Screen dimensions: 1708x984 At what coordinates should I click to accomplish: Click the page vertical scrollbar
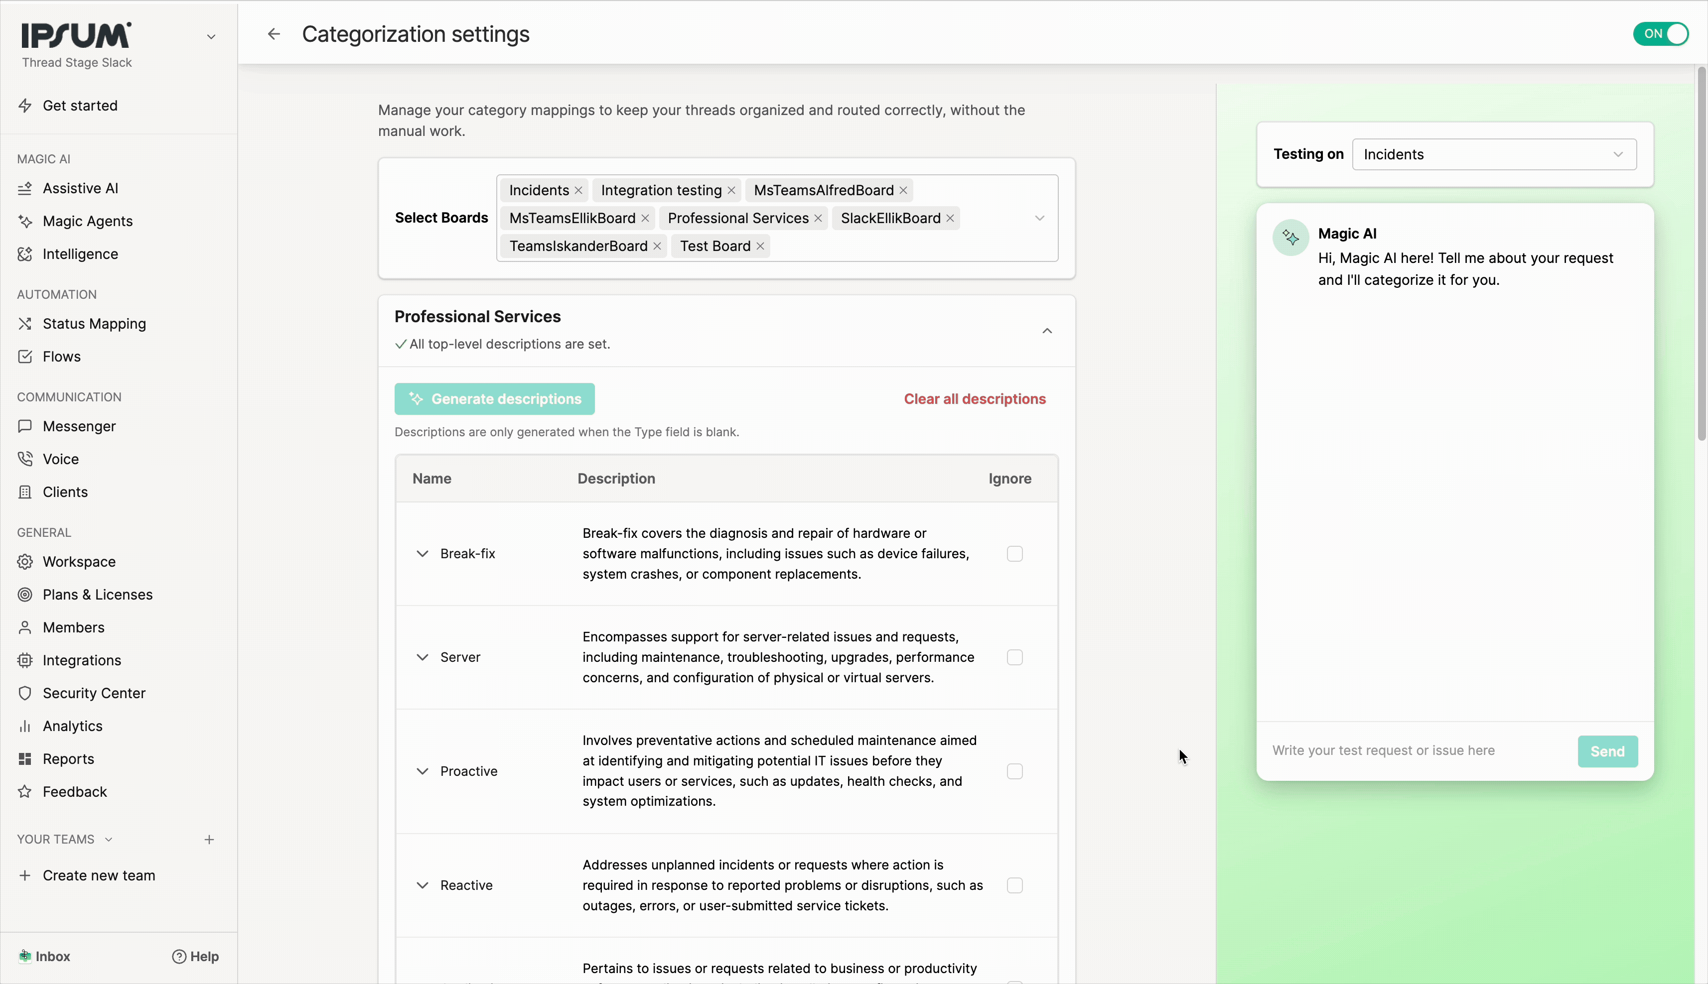[1701, 253]
